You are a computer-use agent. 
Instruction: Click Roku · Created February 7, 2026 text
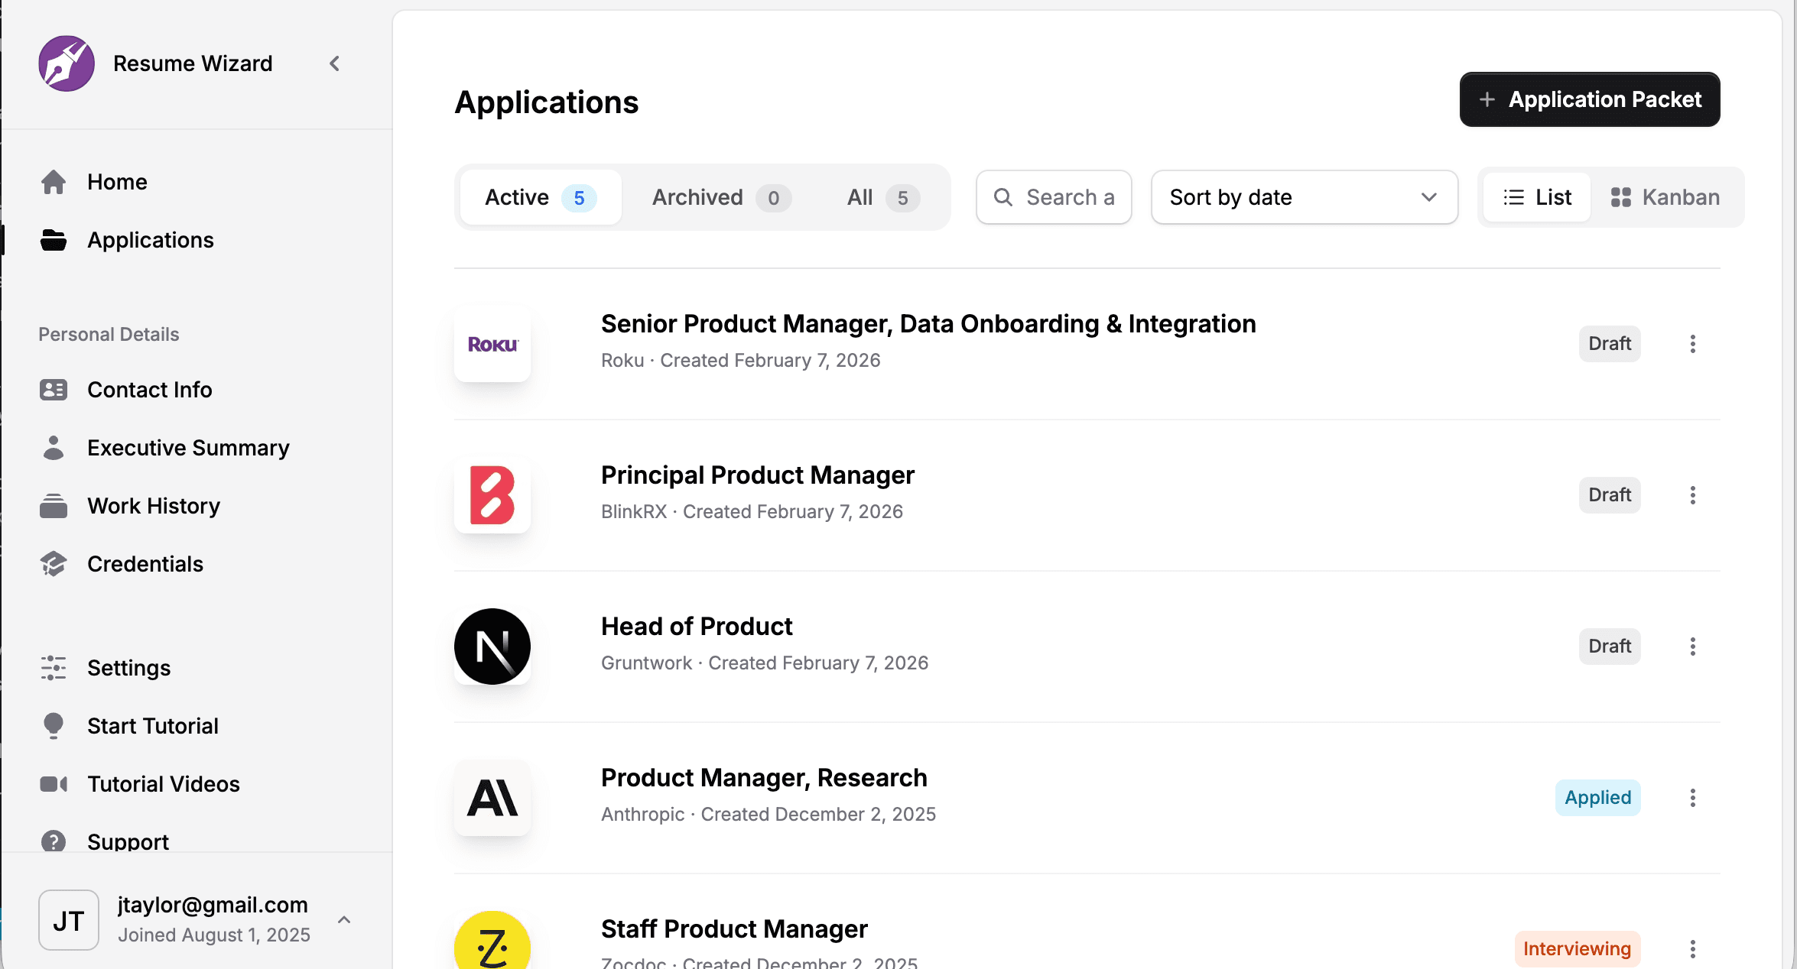(x=741, y=361)
